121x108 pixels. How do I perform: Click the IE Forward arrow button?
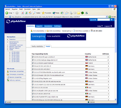point(17,13)
